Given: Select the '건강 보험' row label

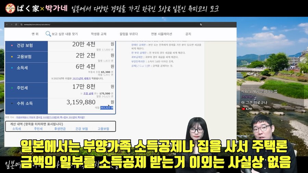Looking at the screenshot, I should (x=25, y=45).
